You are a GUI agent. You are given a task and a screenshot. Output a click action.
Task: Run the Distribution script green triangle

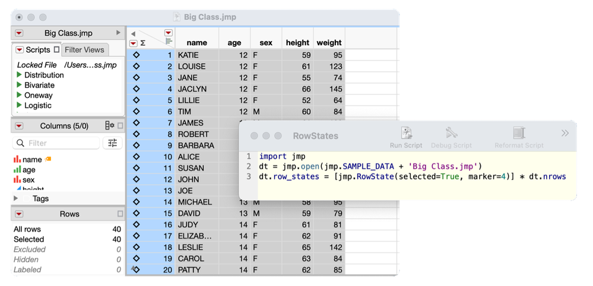pyautogui.click(x=19, y=75)
